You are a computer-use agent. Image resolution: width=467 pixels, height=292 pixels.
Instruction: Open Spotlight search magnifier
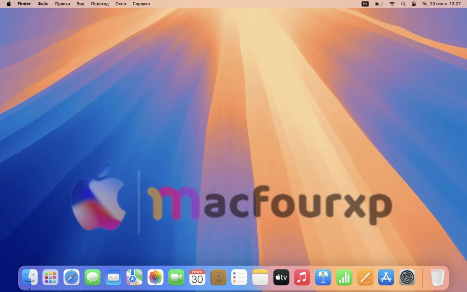coord(403,4)
